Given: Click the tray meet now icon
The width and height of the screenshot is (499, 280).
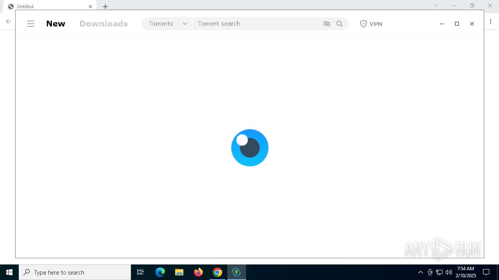Looking at the screenshot, I should pos(430,272).
